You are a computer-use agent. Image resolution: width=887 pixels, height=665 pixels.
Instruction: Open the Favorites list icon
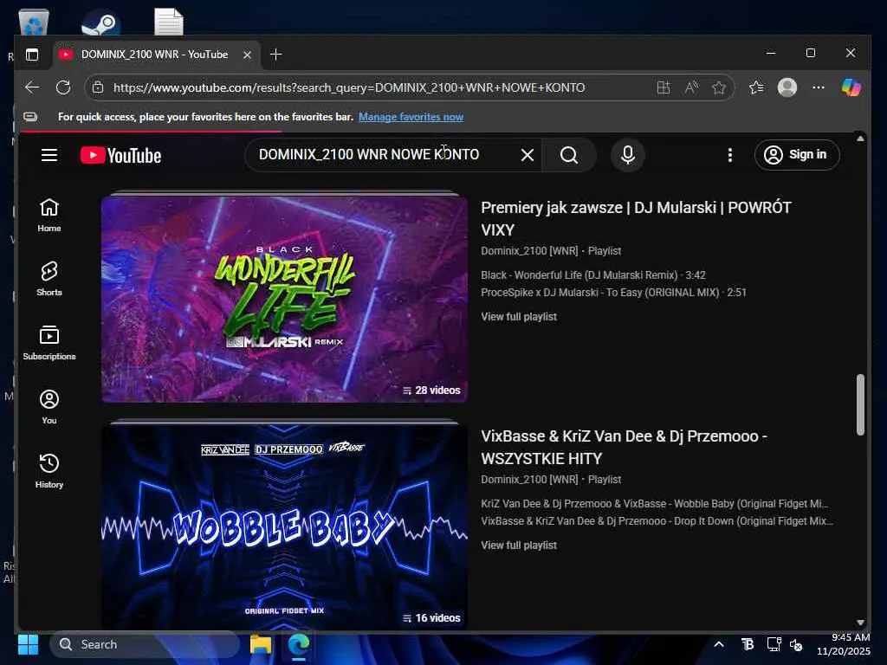756,87
